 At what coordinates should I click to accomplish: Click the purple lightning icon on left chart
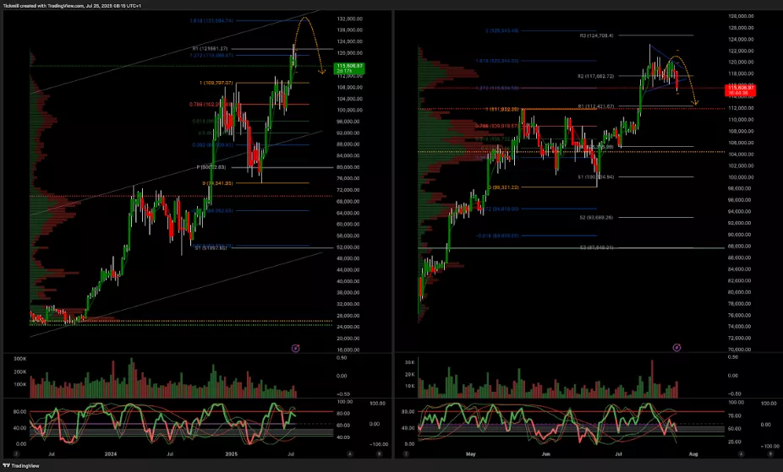click(x=295, y=347)
